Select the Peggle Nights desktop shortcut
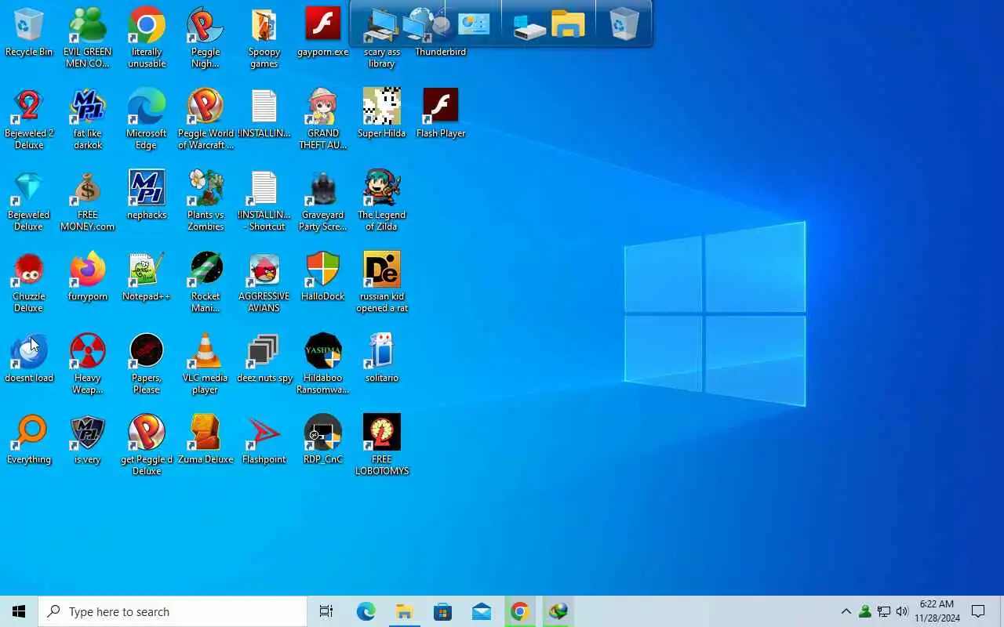 click(x=206, y=38)
